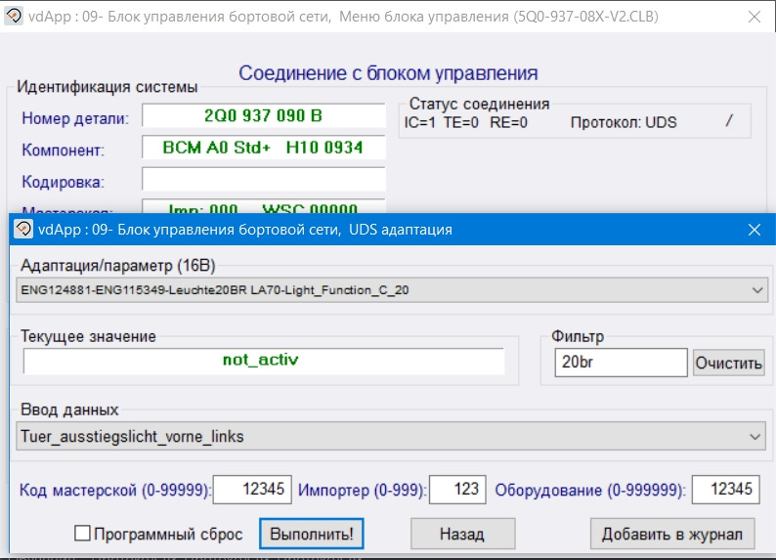Screen dimensions: 776x560
Task: Focus the Фильтр input field containing 20br
Action: (x=622, y=363)
